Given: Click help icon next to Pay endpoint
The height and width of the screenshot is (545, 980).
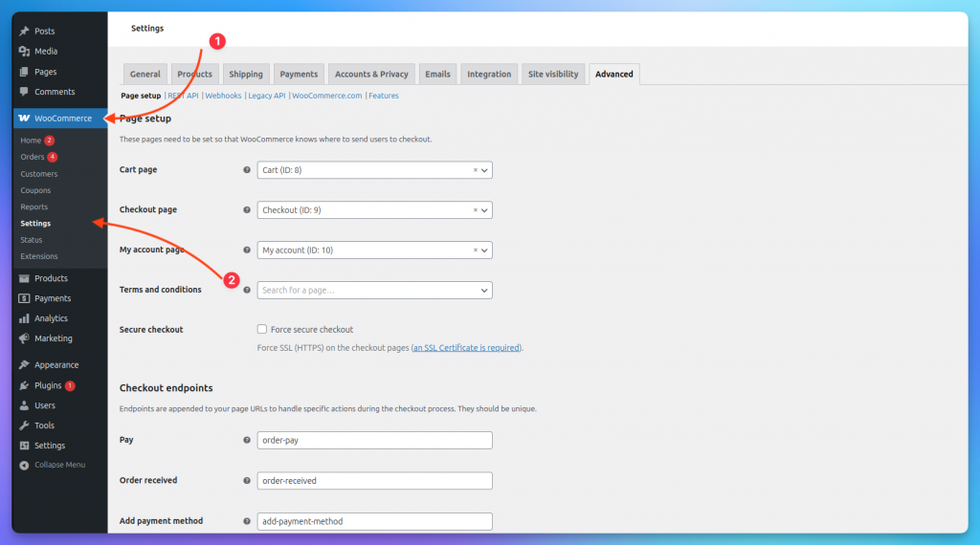Looking at the screenshot, I should coord(247,440).
